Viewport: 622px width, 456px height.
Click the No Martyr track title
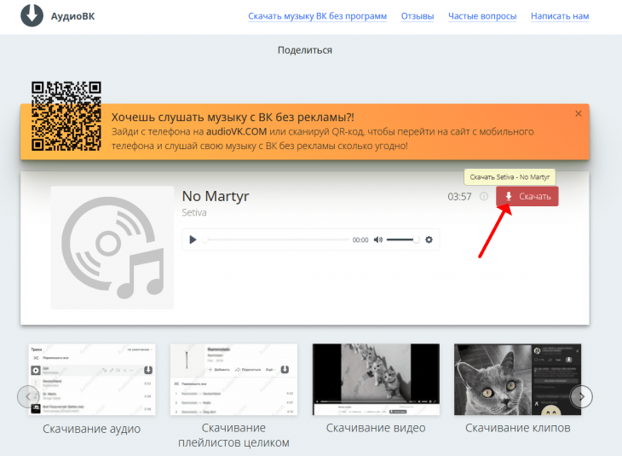click(x=216, y=196)
